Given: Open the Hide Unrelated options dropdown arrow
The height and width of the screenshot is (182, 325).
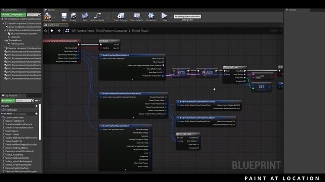Looking at the screenshot, I should 108,17.
